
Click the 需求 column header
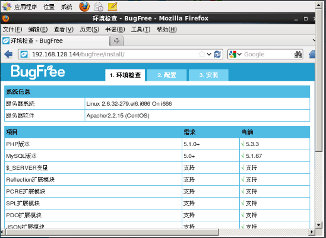point(189,132)
